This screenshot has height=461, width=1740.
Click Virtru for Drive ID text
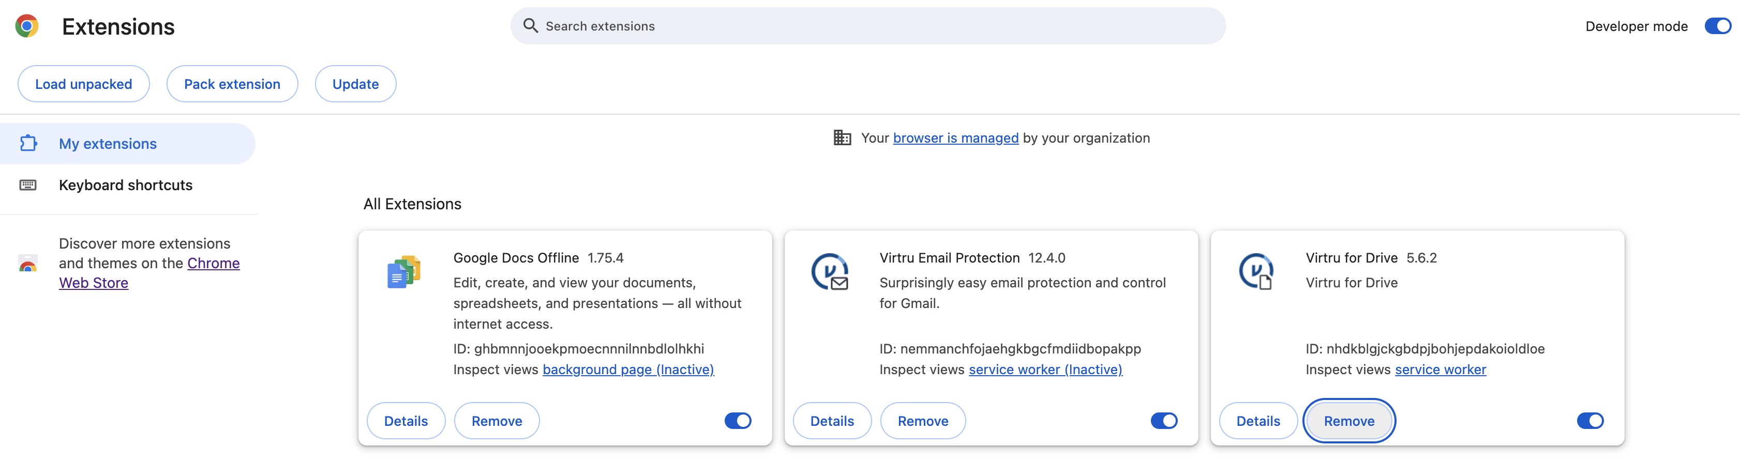[x=1424, y=349]
